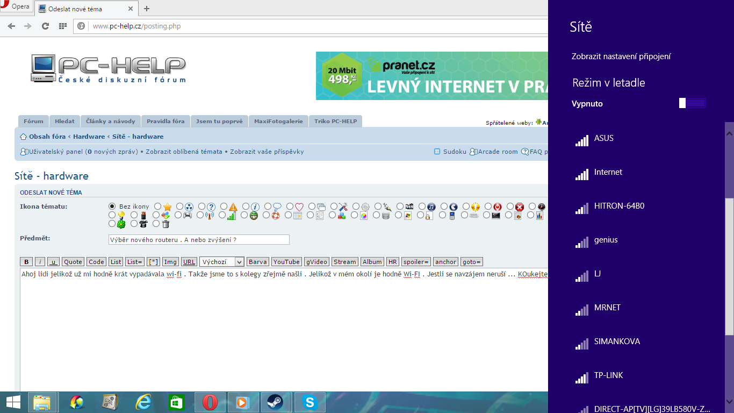Open the Windows Store taskbar icon
Screen dimensions: 734x413
click(x=176, y=402)
